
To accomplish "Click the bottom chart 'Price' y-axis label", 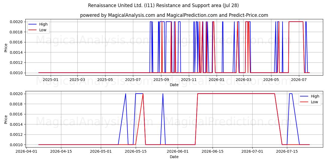I will tap(6, 119).
